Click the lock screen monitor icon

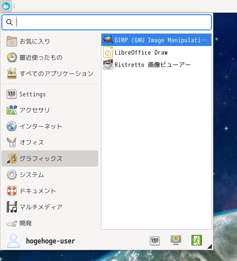pyautogui.click(x=176, y=241)
